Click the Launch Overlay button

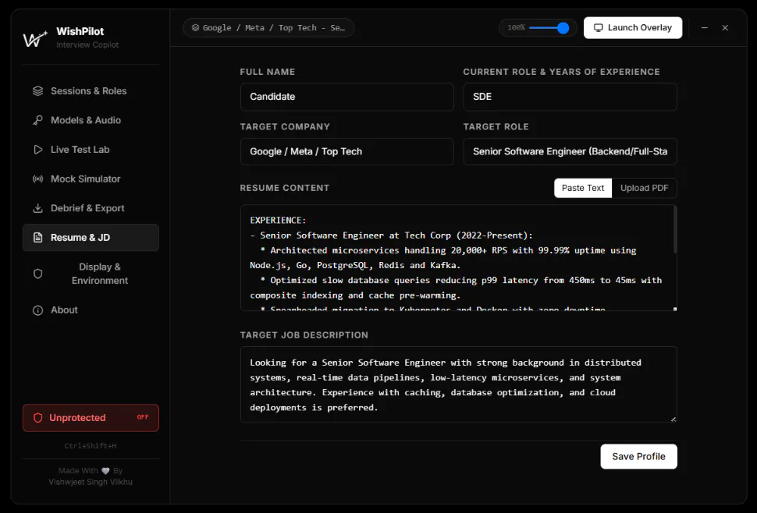tap(632, 27)
